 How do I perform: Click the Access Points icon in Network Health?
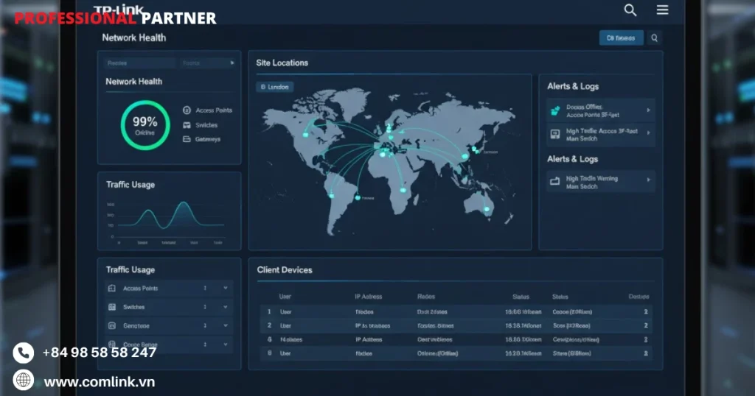click(187, 110)
